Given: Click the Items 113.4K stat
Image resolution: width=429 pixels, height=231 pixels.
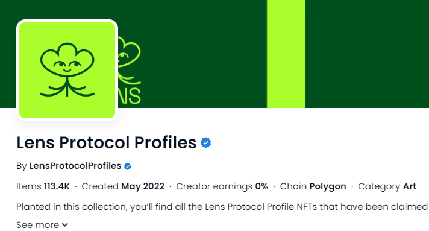Looking at the screenshot, I should coord(43,186).
